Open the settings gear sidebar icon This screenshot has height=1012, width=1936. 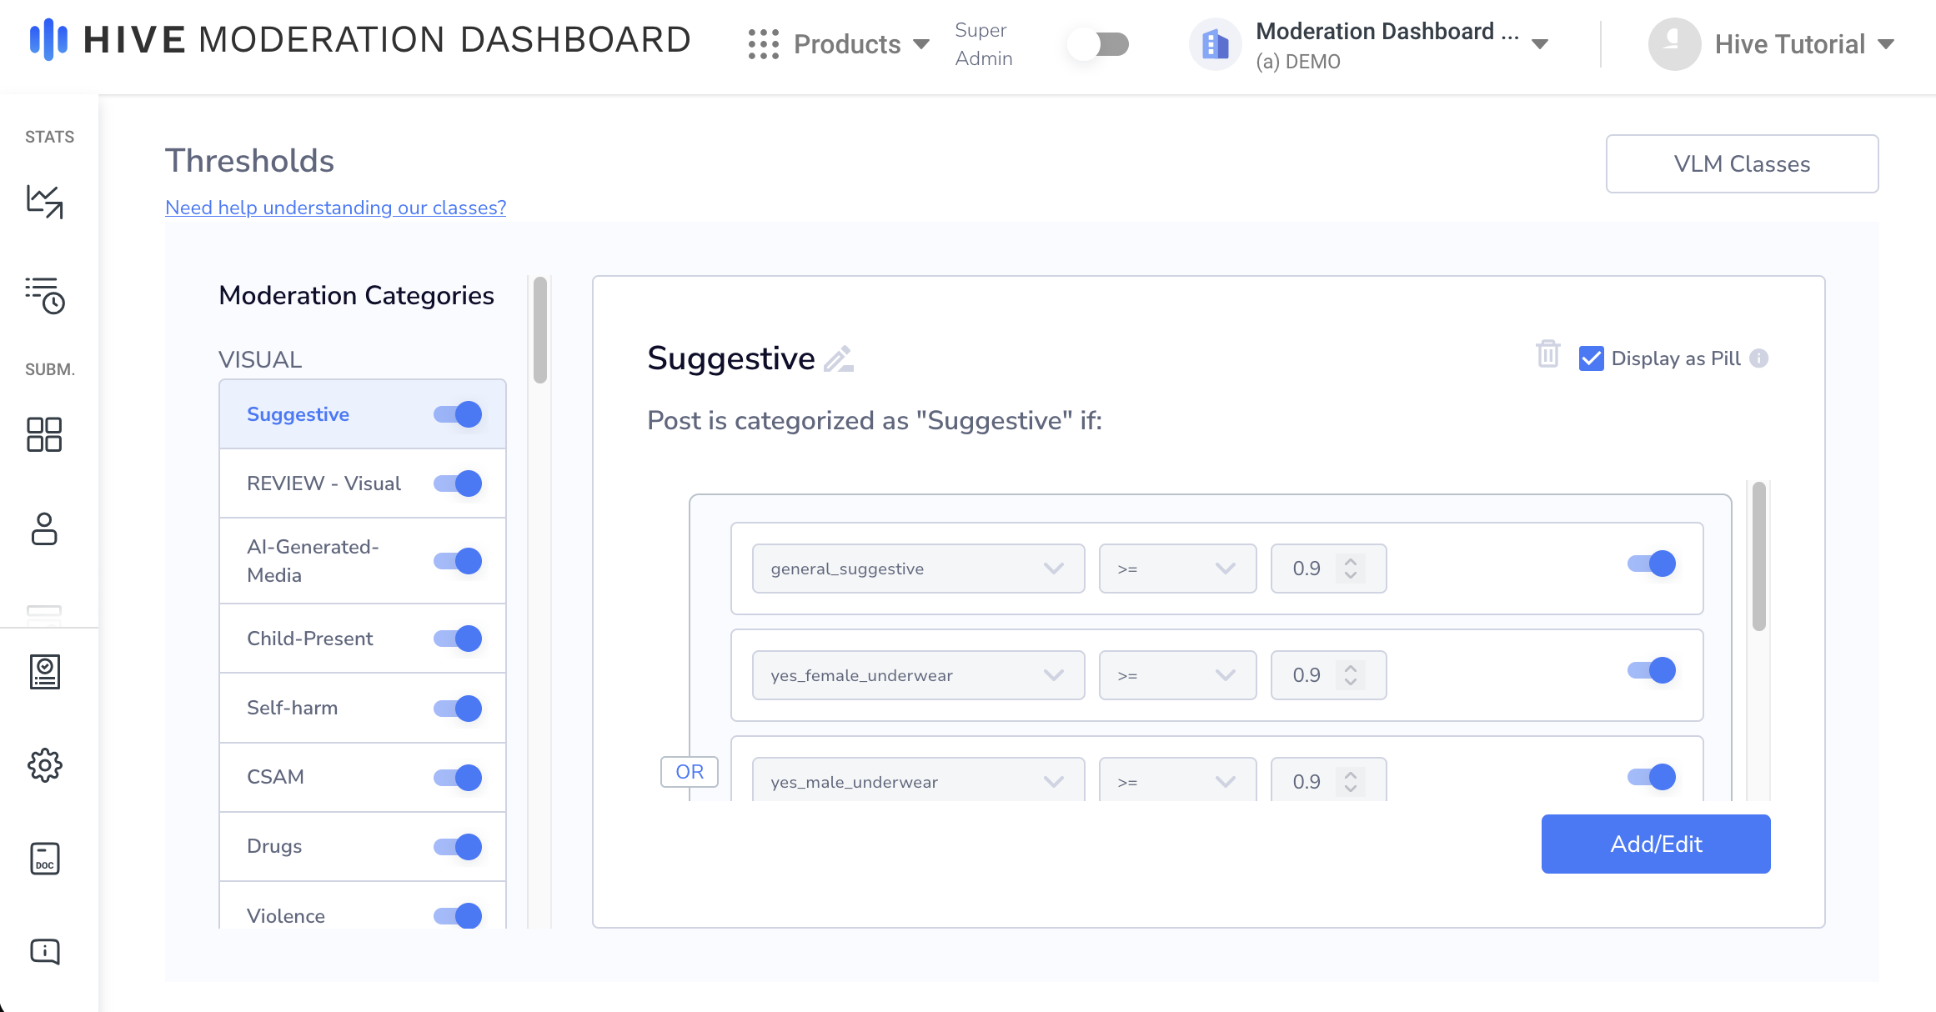45,764
